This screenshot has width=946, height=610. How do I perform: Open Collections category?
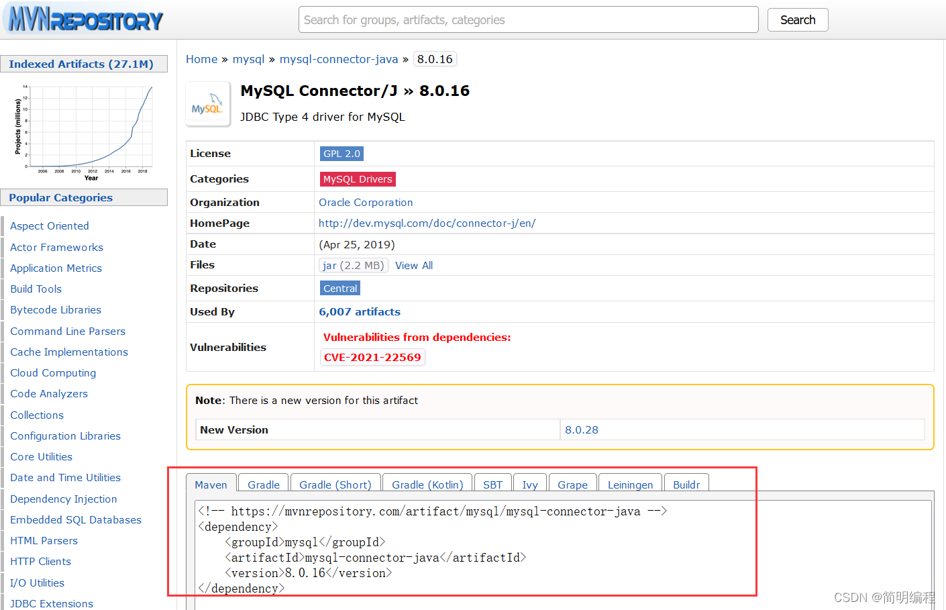(x=37, y=415)
